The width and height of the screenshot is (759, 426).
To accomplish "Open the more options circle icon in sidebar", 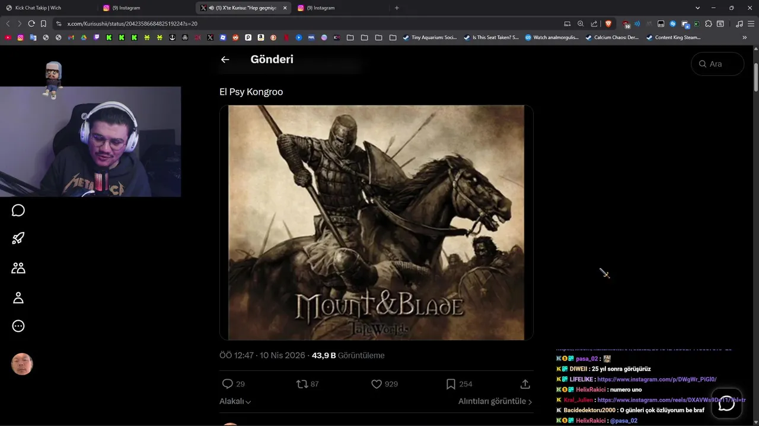I will pyautogui.click(x=18, y=326).
